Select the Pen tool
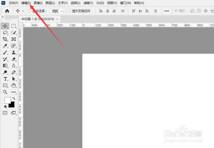Image resolution: width=214 pixels, height=148 pixels. (x=14, y=72)
